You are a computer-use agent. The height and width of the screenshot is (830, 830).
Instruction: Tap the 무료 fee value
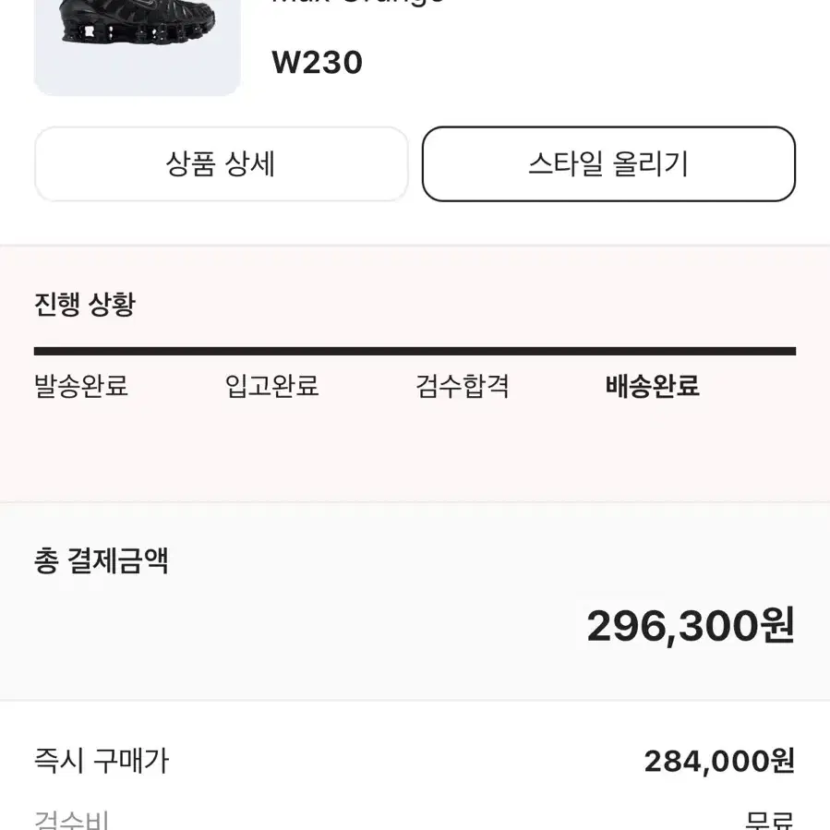pyautogui.click(x=770, y=820)
